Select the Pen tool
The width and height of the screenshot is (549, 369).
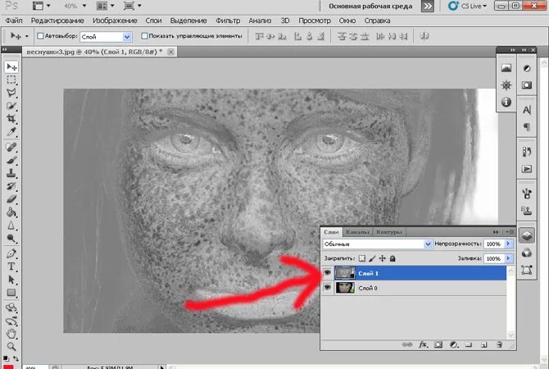[11, 253]
